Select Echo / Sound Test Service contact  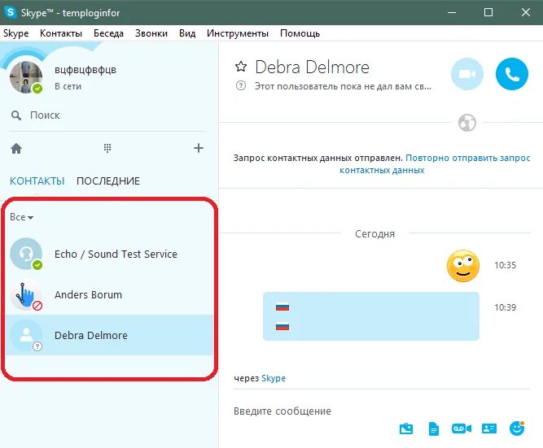point(109,254)
